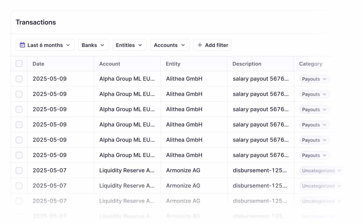Open Payouts category dropdown in first row
Viewport: 362px width, 223px height.
314,79
